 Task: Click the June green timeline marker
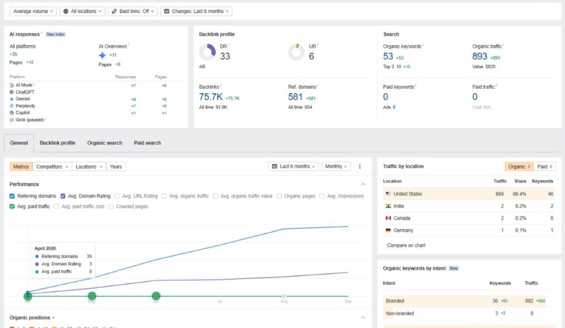(156, 296)
